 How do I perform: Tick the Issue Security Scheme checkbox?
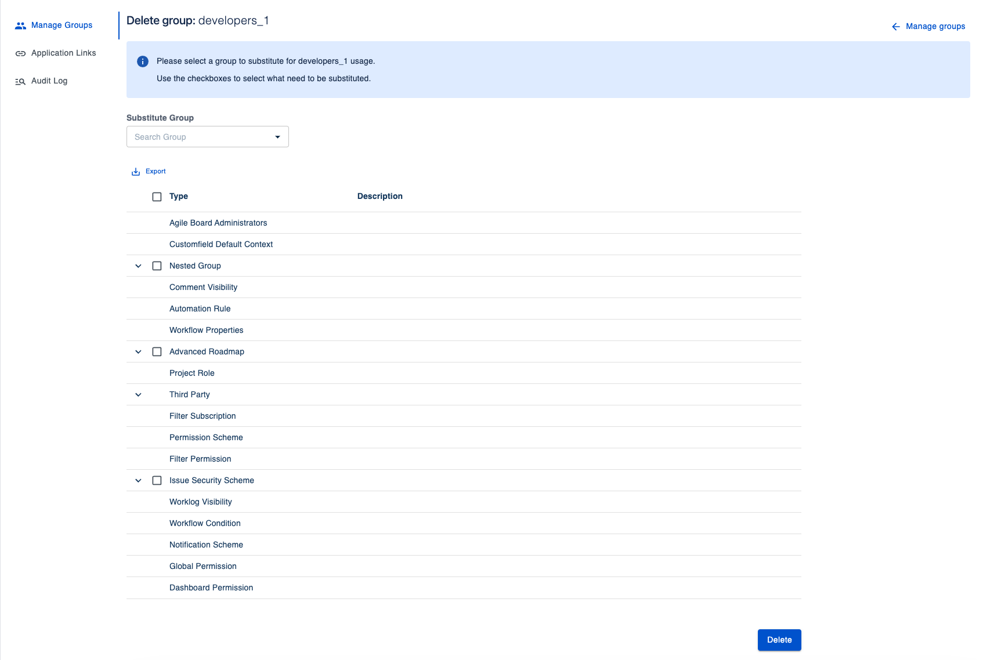click(157, 480)
